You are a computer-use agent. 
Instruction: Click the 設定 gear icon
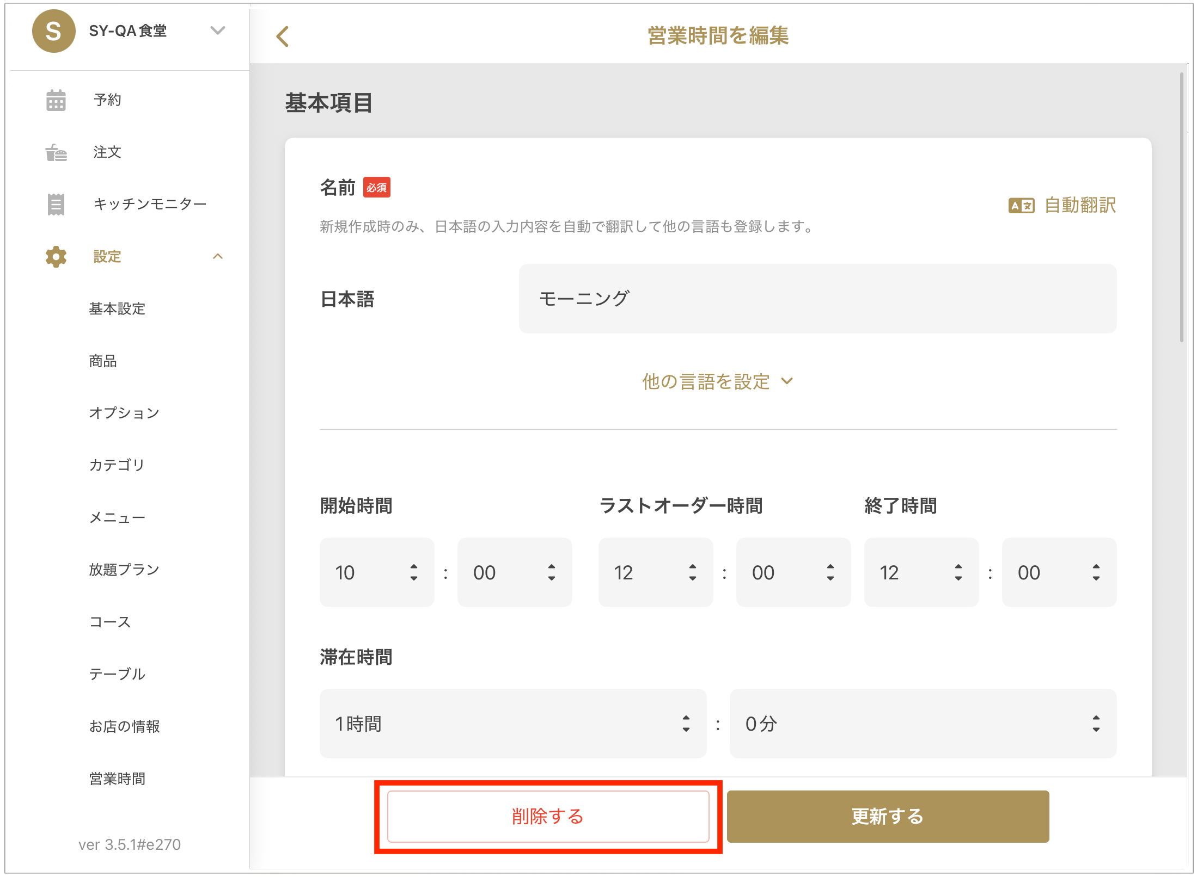point(56,257)
